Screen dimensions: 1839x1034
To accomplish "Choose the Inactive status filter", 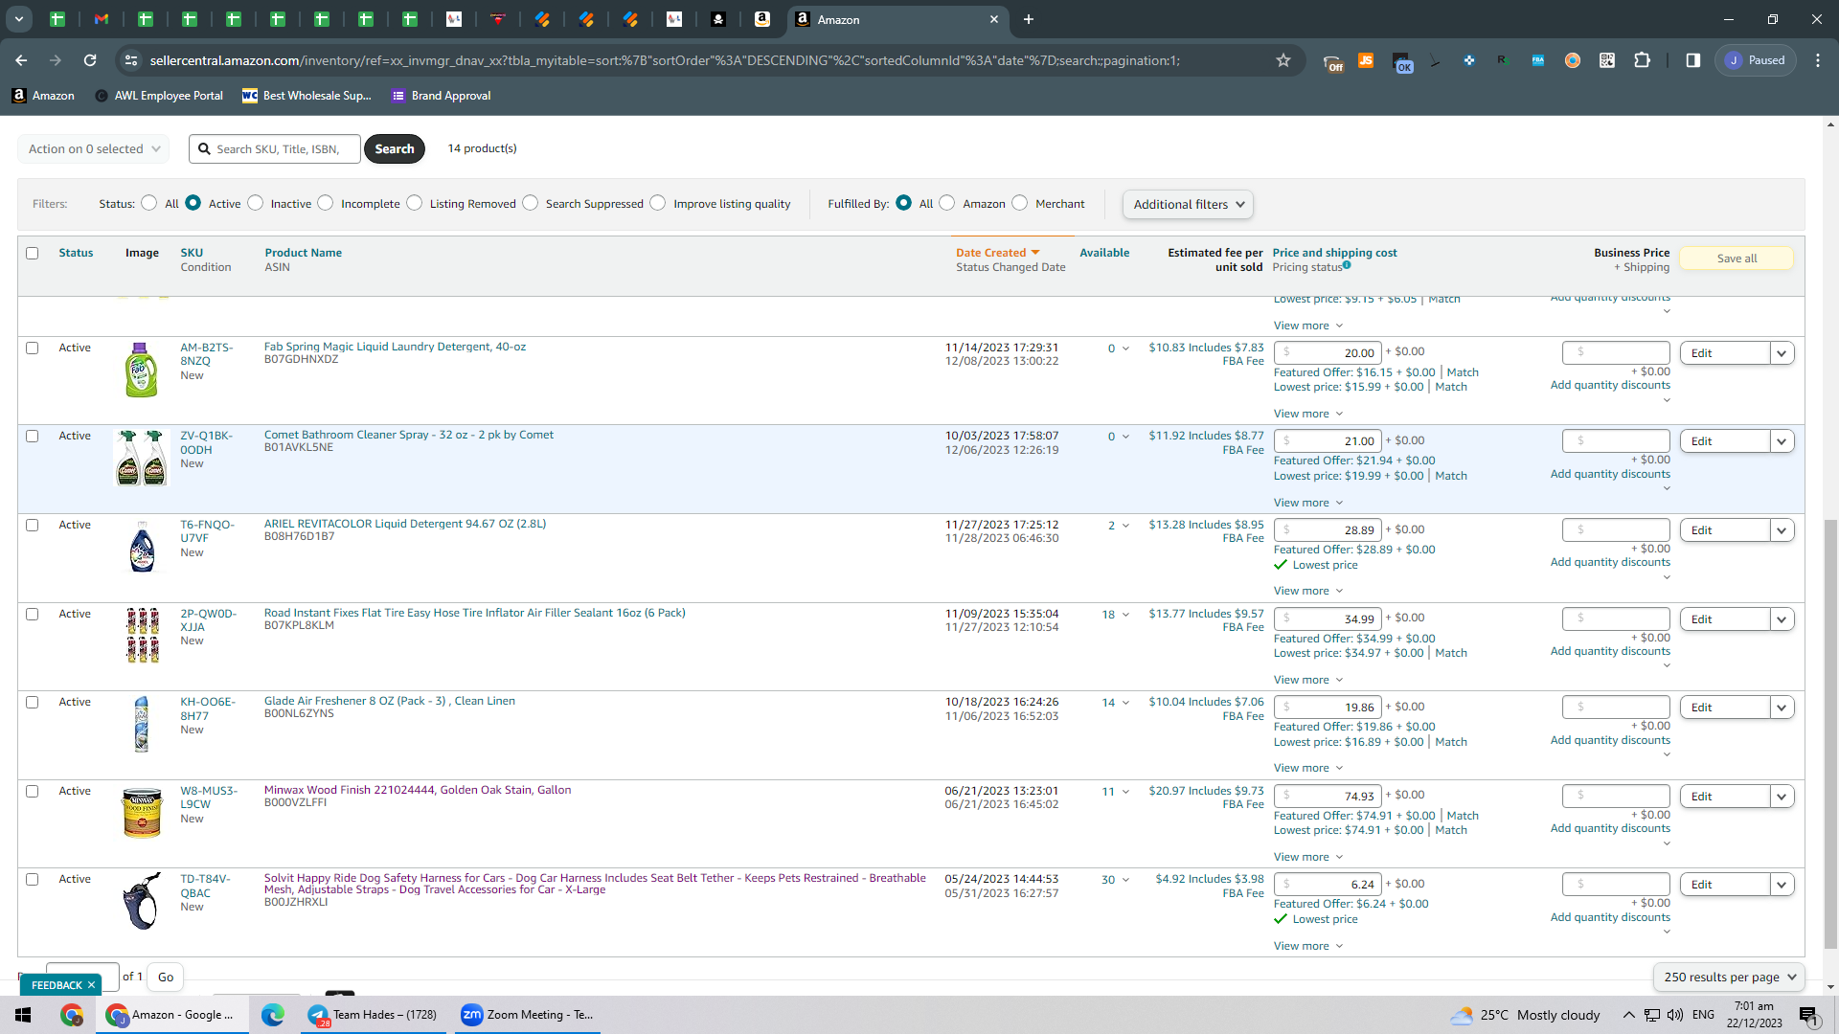I will click(x=255, y=203).
